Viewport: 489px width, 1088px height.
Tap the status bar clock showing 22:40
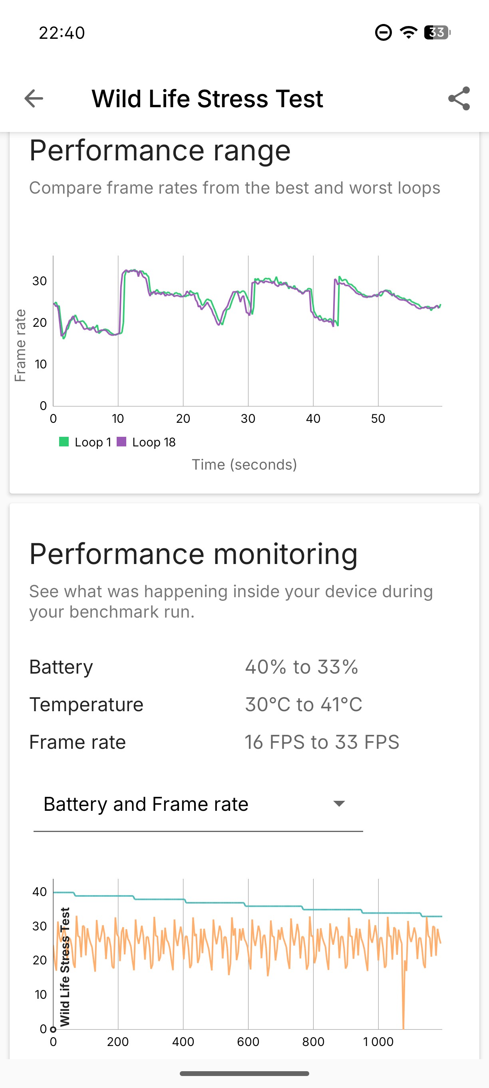[x=62, y=32]
